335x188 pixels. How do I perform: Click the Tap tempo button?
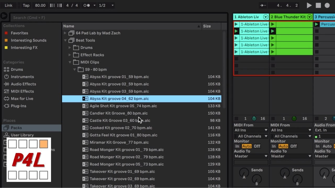pyautogui.click(x=26, y=5)
